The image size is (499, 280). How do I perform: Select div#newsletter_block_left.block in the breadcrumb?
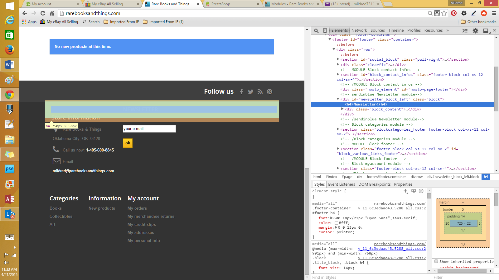click(x=453, y=177)
